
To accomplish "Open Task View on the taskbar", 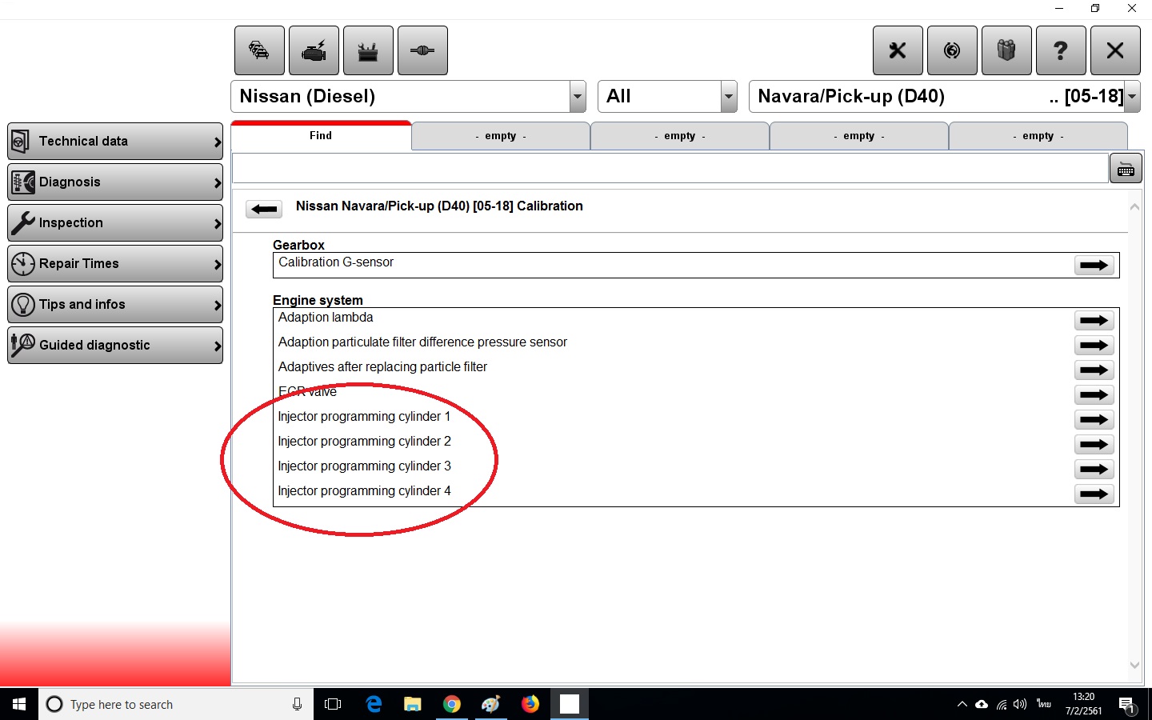I will [x=333, y=704].
